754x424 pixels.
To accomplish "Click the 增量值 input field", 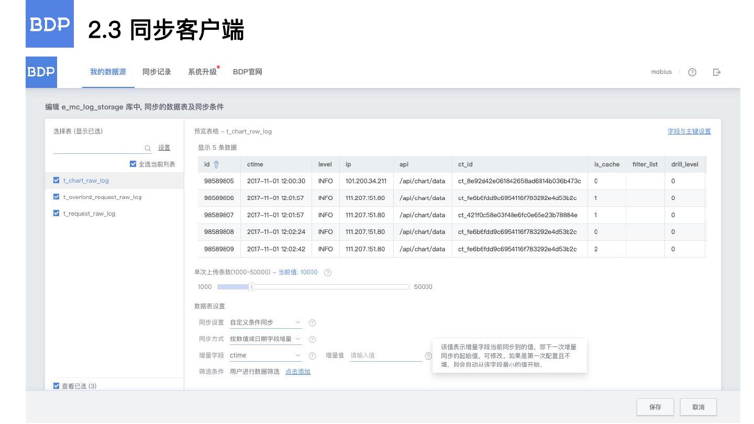I will pyautogui.click(x=385, y=355).
